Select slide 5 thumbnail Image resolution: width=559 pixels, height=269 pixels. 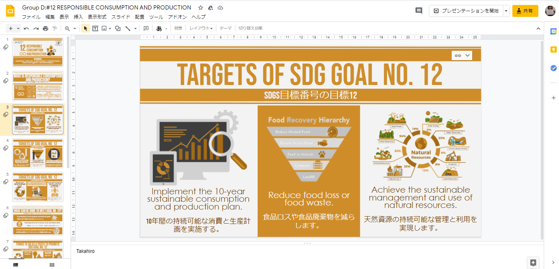pyautogui.click(x=38, y=187)
